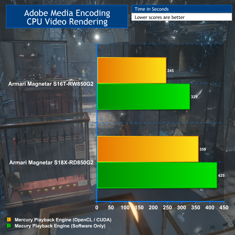The height and width of the screenshot is (235, 235).
Task: Click the axis tick label '250'
Action: pos(167,208)
